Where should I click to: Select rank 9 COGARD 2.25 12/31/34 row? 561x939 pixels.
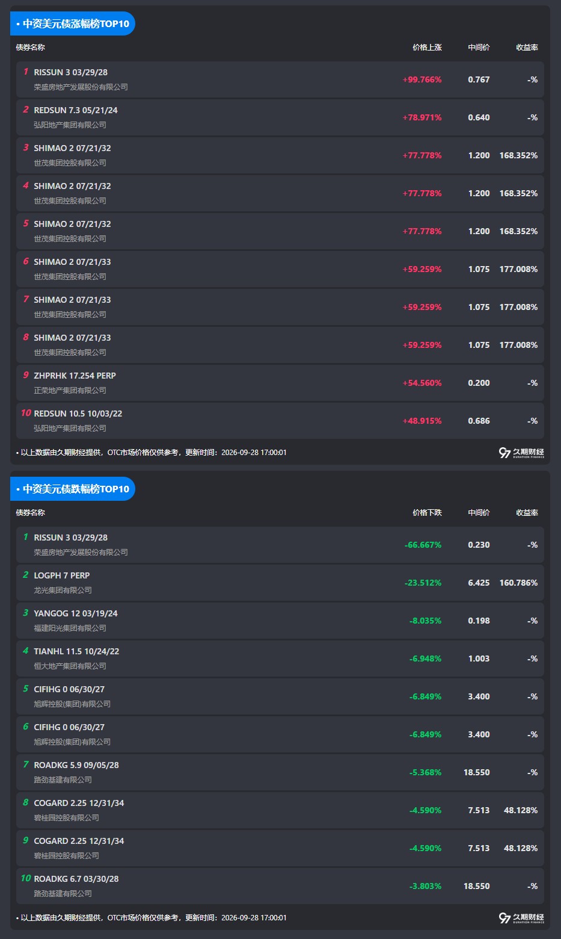coord(280,848)
